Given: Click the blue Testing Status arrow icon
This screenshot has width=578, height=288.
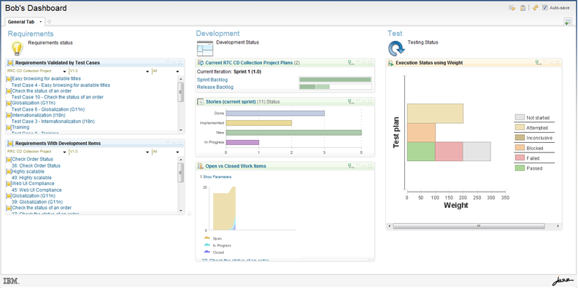Looking at the screenshot, I should [396, 48].
